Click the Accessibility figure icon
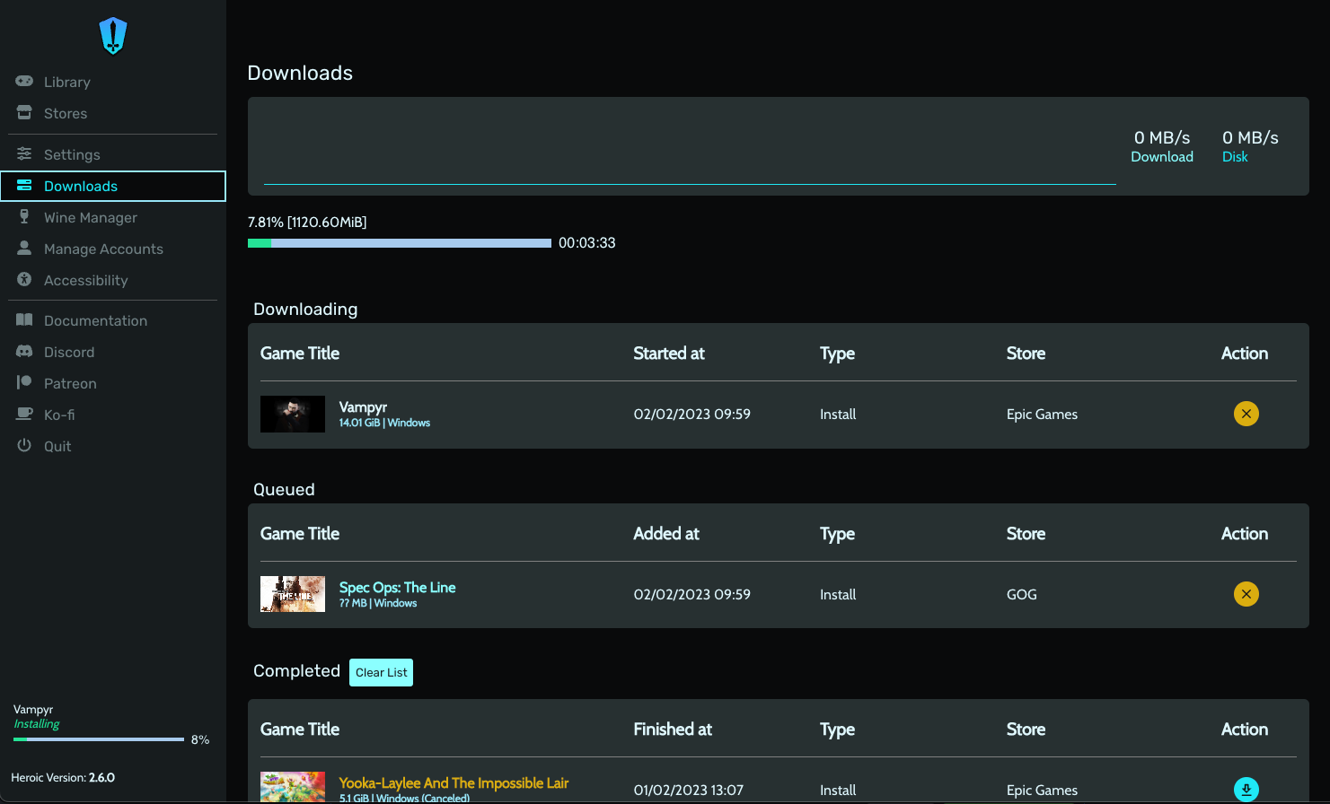Screen dimensions: 1330x804 pyautogui.click(x=24, y=279)
